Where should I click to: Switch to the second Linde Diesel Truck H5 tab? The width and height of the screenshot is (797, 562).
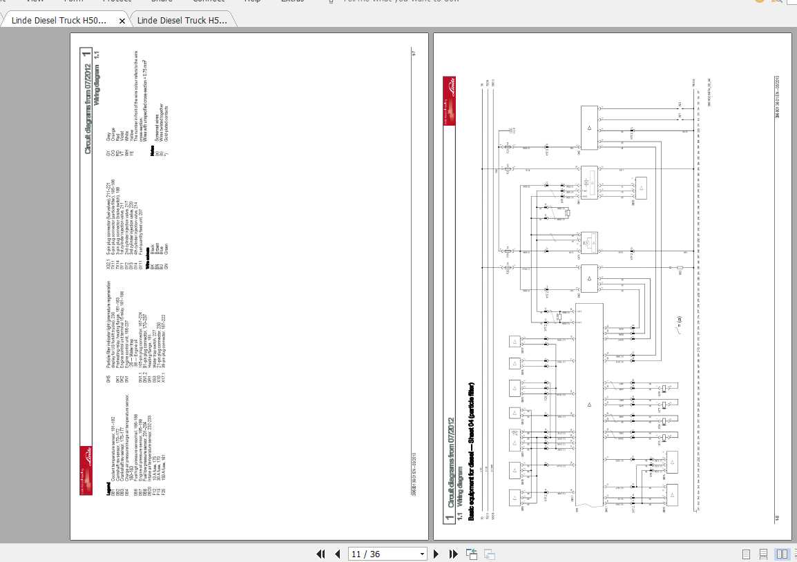[x=182, y=20]
